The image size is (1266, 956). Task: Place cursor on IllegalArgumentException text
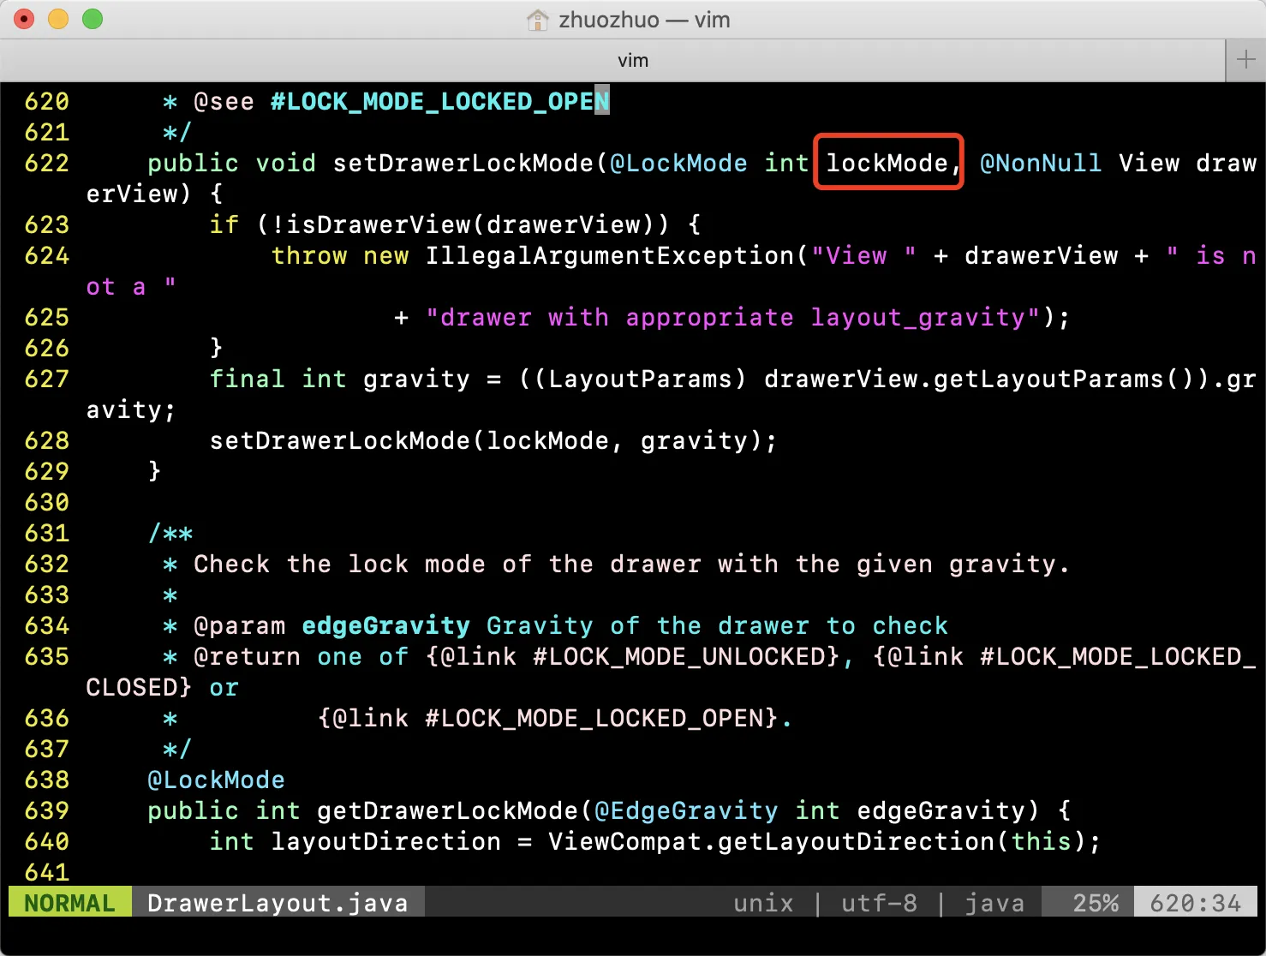coord(610,255)
